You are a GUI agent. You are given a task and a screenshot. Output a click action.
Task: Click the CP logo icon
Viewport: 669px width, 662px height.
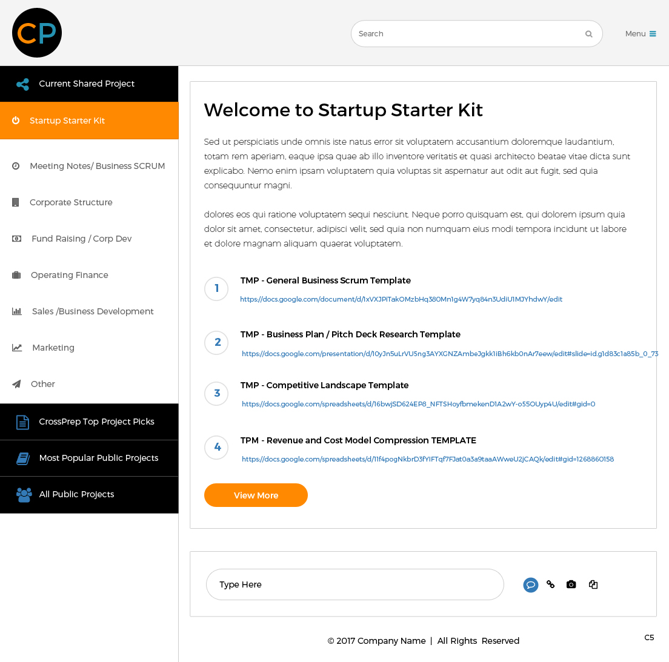[37, 33]
